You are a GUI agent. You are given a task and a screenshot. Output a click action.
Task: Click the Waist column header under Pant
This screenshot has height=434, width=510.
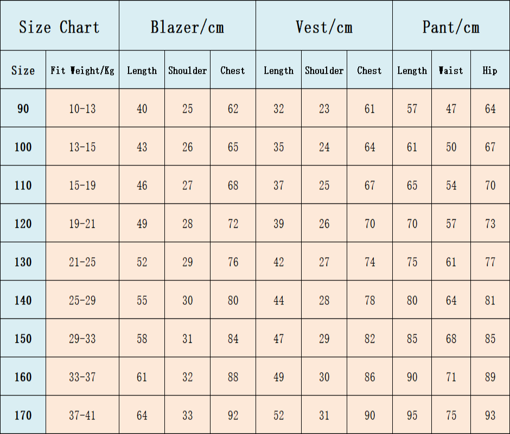pyautogui.click(x=451, y=69)
